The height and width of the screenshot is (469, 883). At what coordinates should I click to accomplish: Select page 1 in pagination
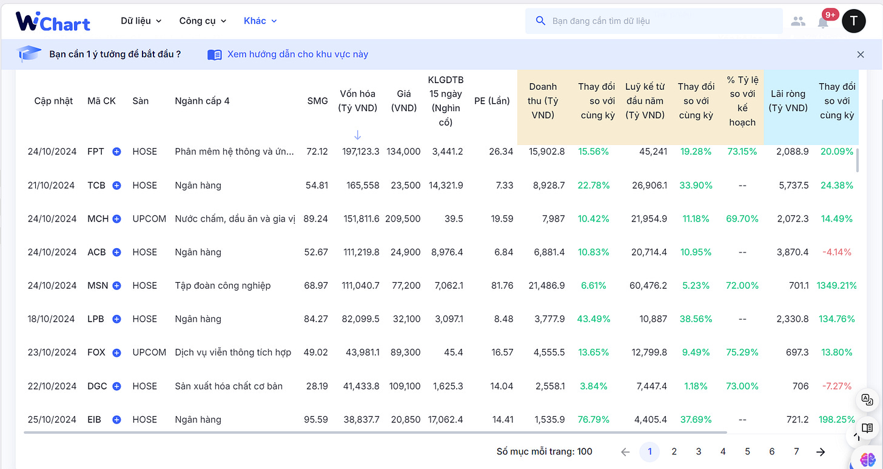[650, 451]
